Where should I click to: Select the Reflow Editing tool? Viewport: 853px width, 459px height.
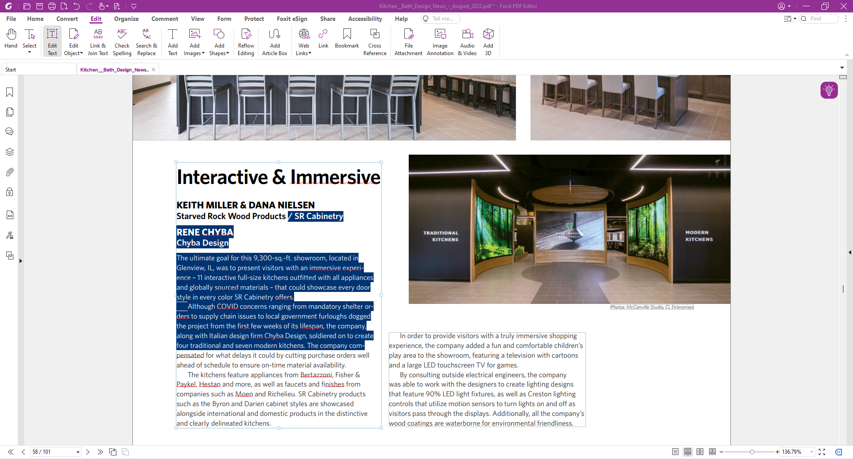click(x=246, y=42)
